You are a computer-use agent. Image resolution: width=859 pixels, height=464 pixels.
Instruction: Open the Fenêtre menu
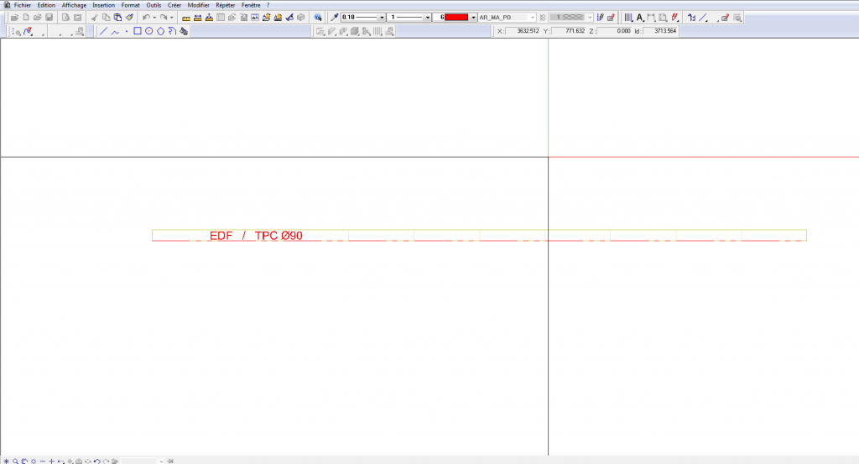click(x=251, y=5)
